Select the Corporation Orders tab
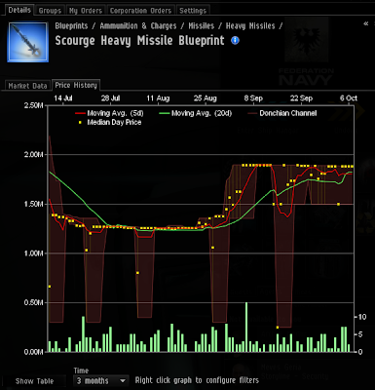The height and width of the screenshot is (390, 375). pyautogui.click(x=140, y=11)
